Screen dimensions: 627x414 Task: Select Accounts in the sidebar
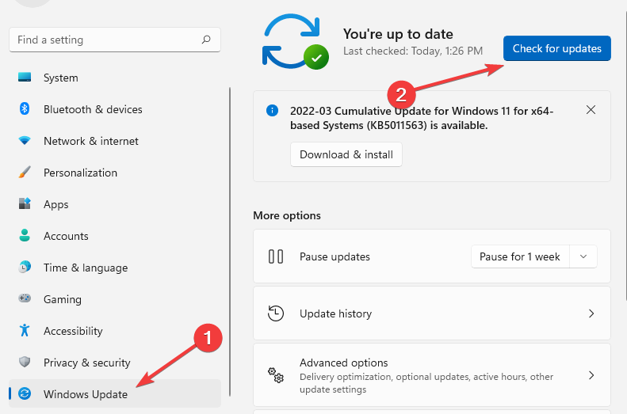point(115,236)
